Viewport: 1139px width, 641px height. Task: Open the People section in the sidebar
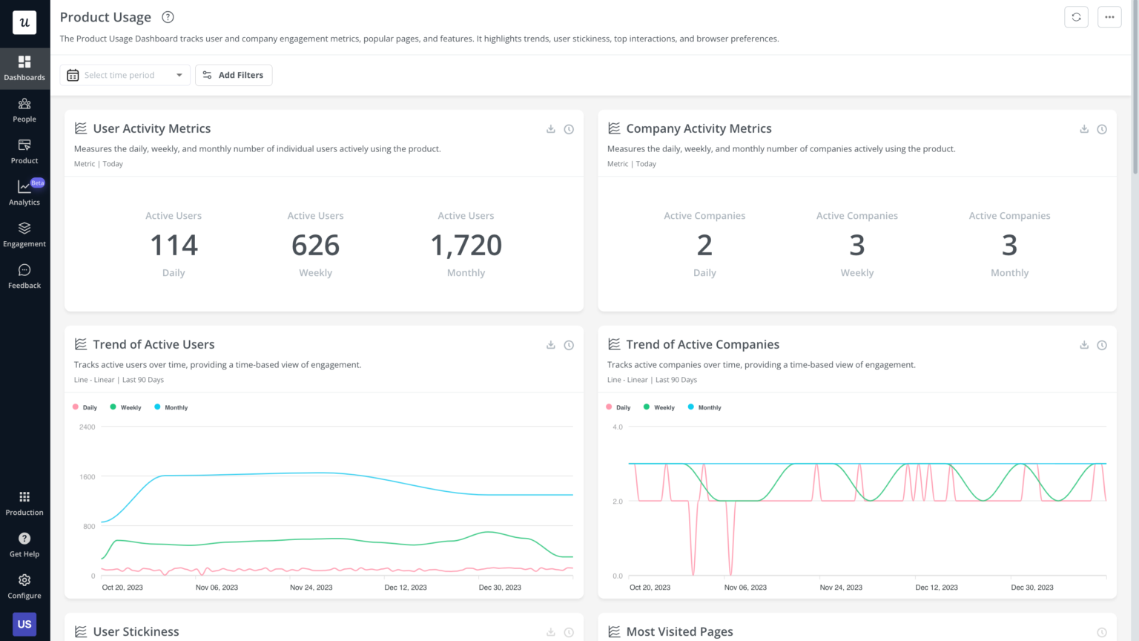click(24, 110)
